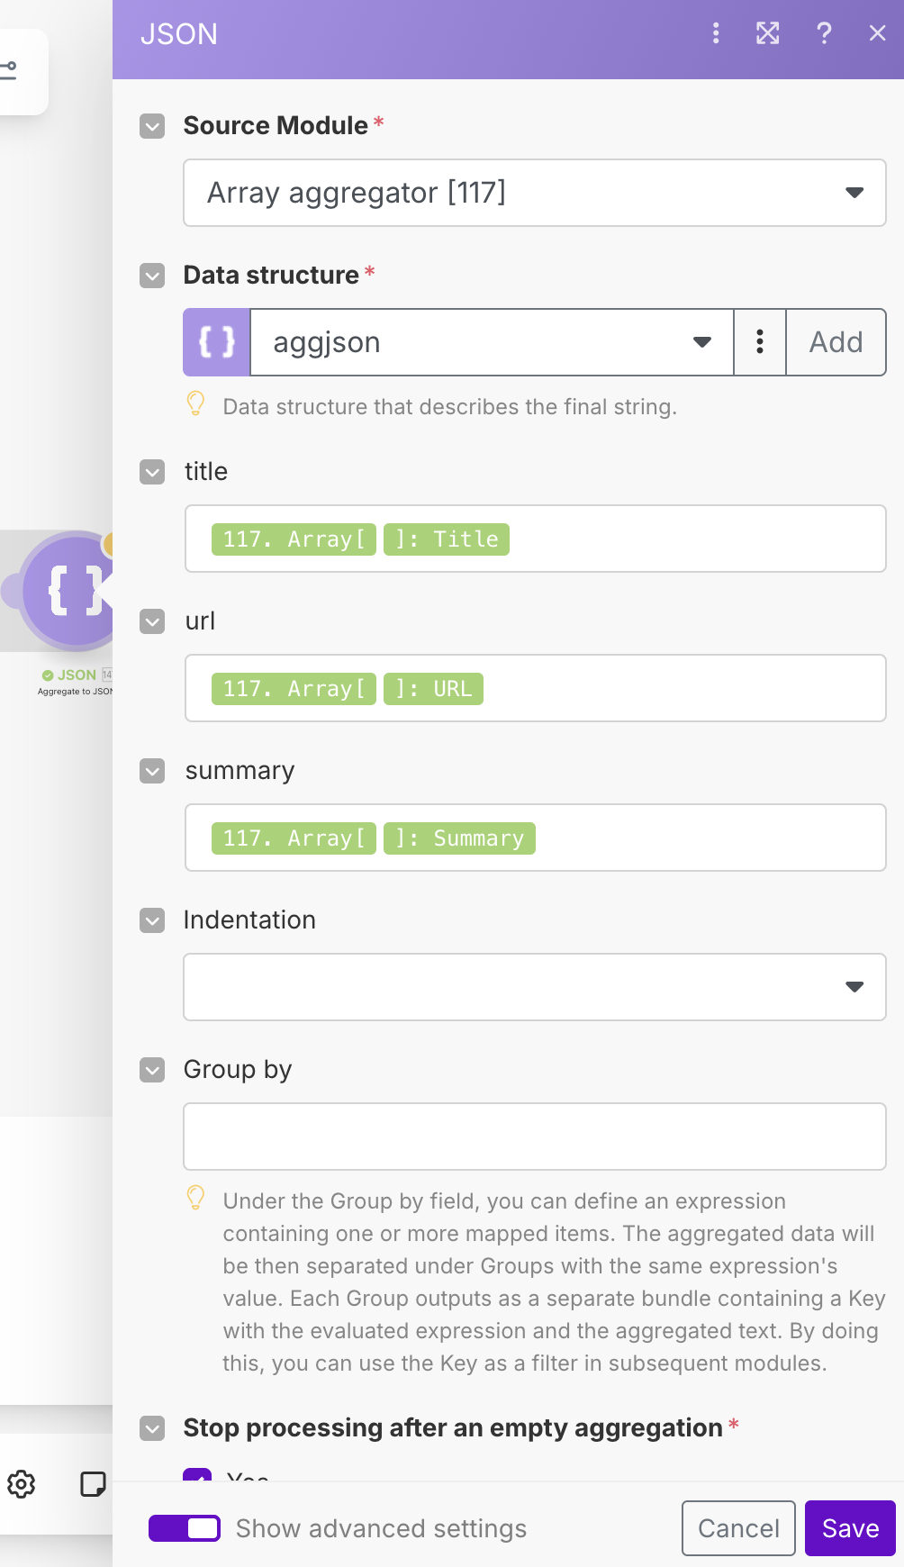Screen dimensions: 904x1567
Task: Open data structure three-dot options menu
Action: pos(760,342)
